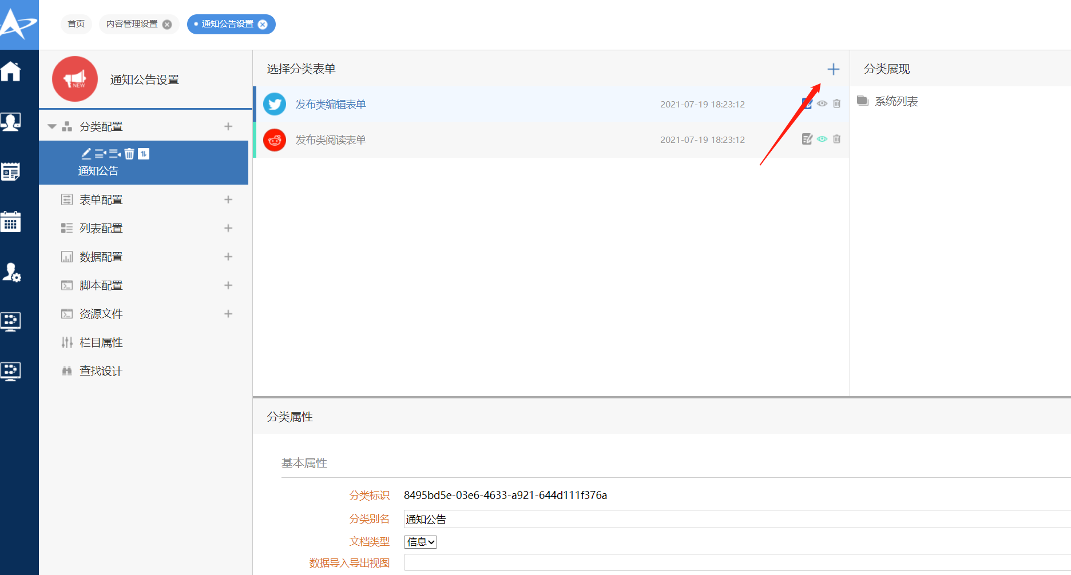
Task: Open the news page icon in sidebar
Action: (x=11, y=171)
